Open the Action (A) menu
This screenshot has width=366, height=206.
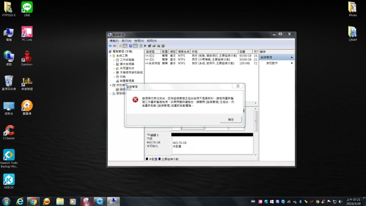point(127,41)
